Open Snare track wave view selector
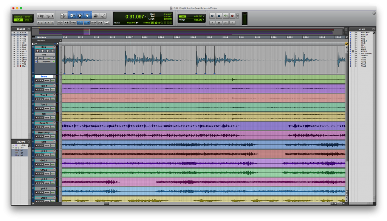This screenshot has width=387, height=221. point(47,80)
